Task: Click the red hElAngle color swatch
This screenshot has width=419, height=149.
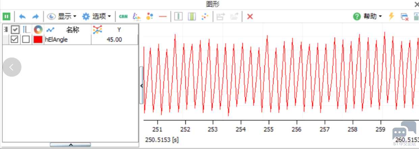Action: tap(38, 39)
